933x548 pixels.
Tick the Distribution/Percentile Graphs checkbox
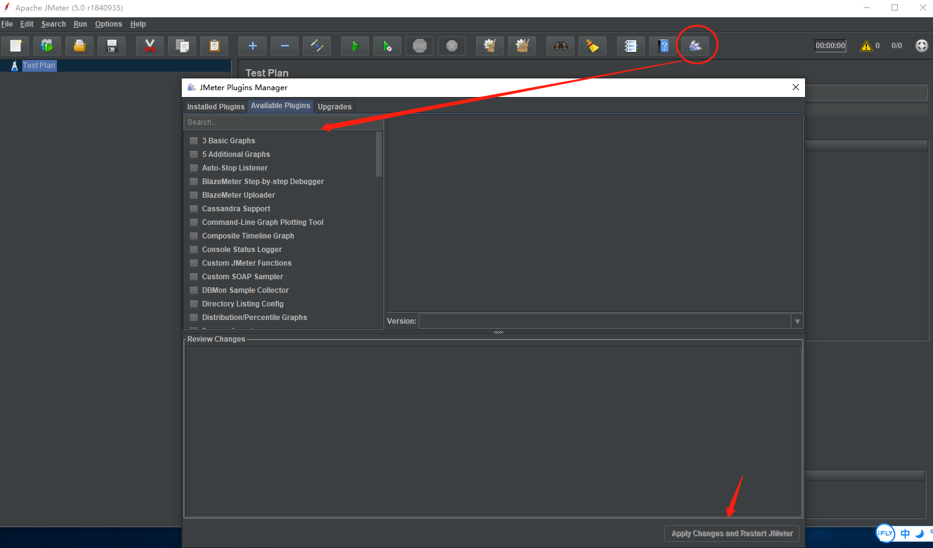point(194,318)
